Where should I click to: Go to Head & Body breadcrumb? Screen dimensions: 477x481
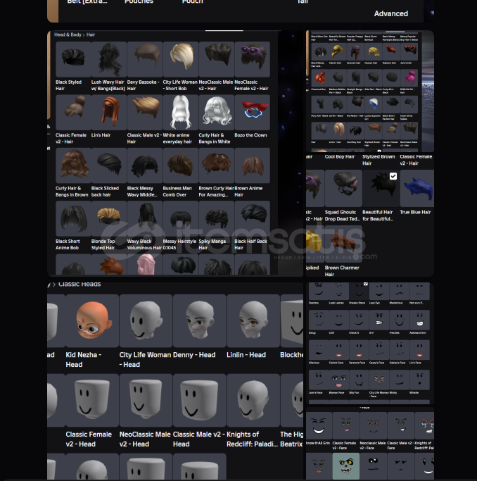point(68,35)
